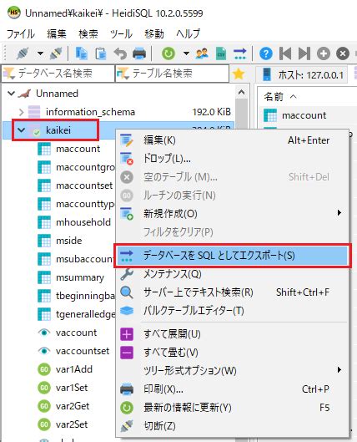
Task: Select the Unnamed session root
Action: coord(57,94)
